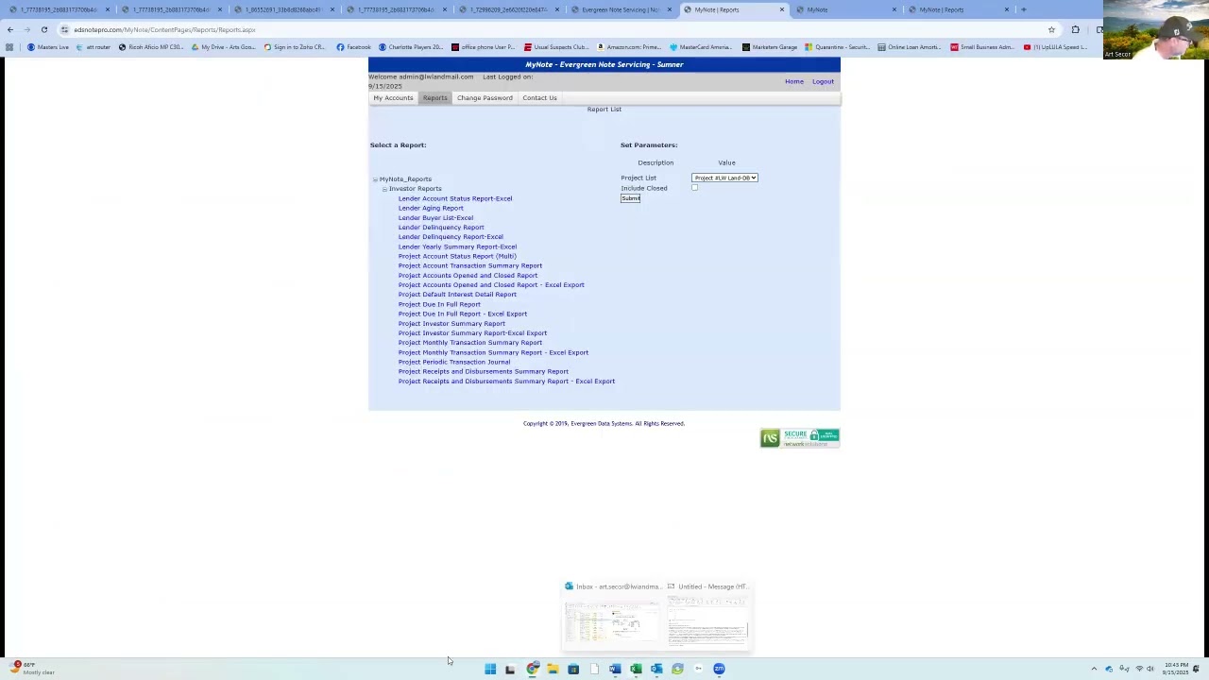This screenshot has width=1209, height=680.
Task: Open Project Due In Full Excel Export
Action: pos(463,314)
